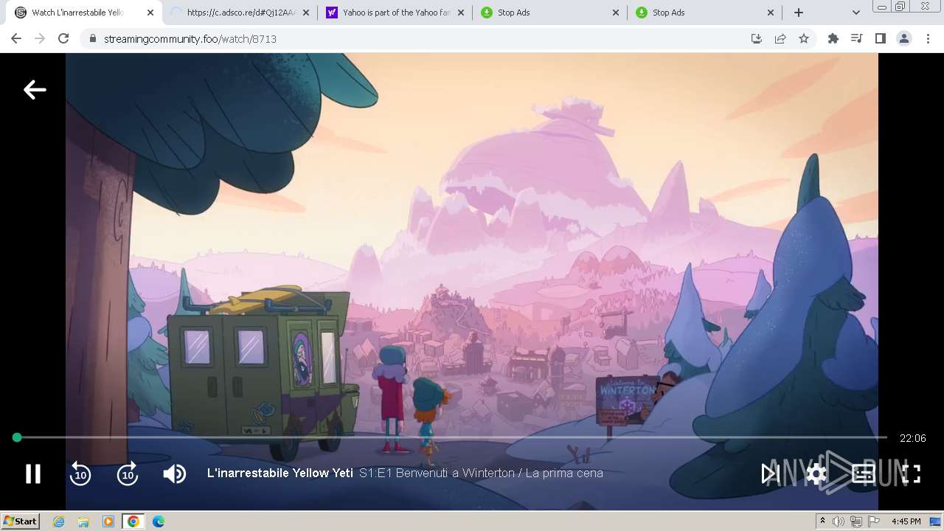Switch to the c.adsco.re tab

pyautogui.click(x=235, y=13)
